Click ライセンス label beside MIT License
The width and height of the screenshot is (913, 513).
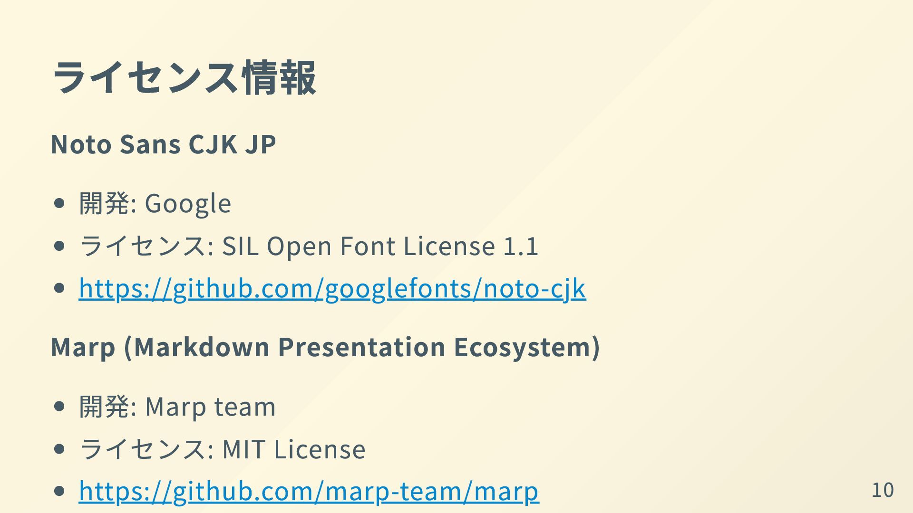point(143,449)
